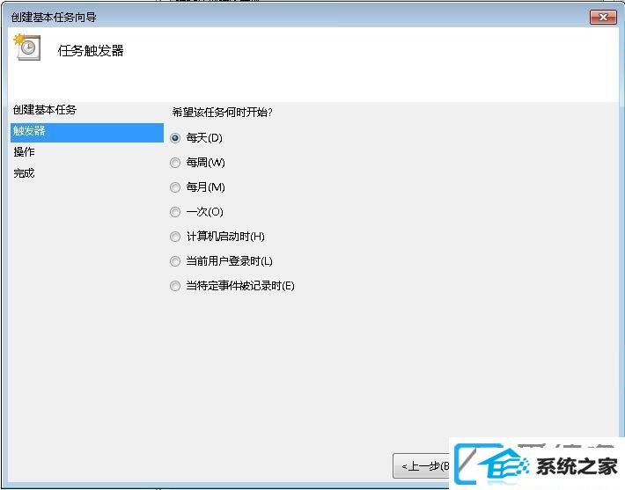Choose the 每月(M) monthly trigger
The image size is (625, 490).
(175, 187)
